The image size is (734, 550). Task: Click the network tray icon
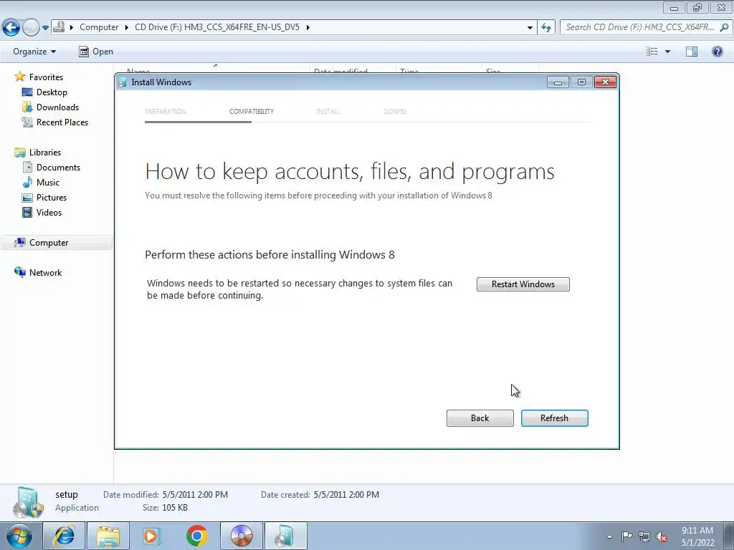click(x=644, y=536)
